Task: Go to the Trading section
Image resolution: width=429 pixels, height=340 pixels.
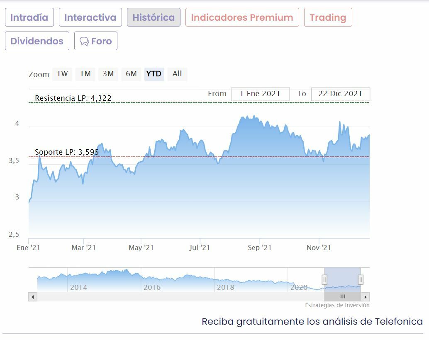Action: [x=328, y=17]
